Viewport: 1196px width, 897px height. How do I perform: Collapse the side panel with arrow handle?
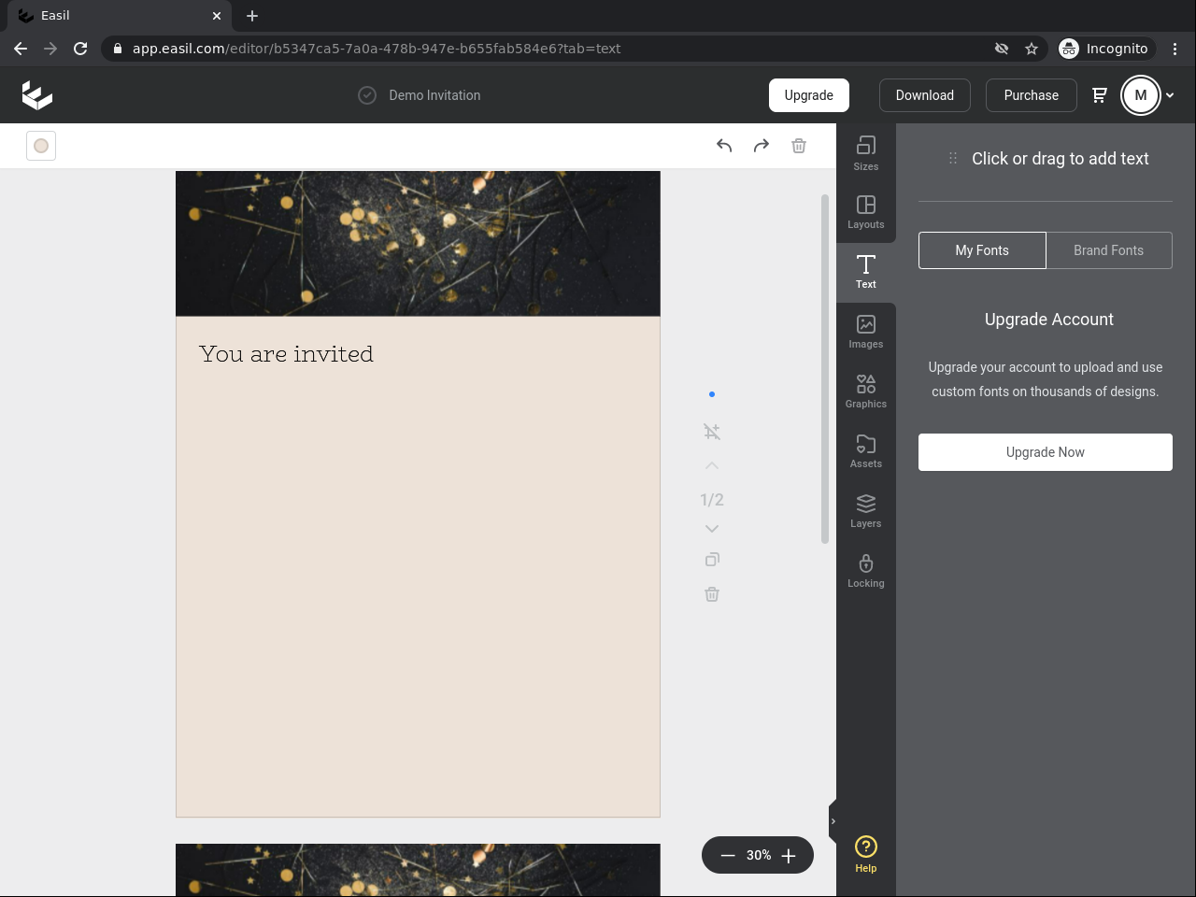[x=833, y=822]
